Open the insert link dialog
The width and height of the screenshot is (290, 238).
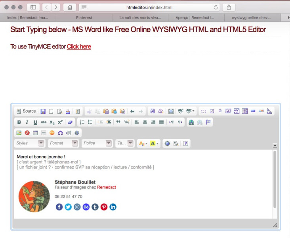pos(191,122)
